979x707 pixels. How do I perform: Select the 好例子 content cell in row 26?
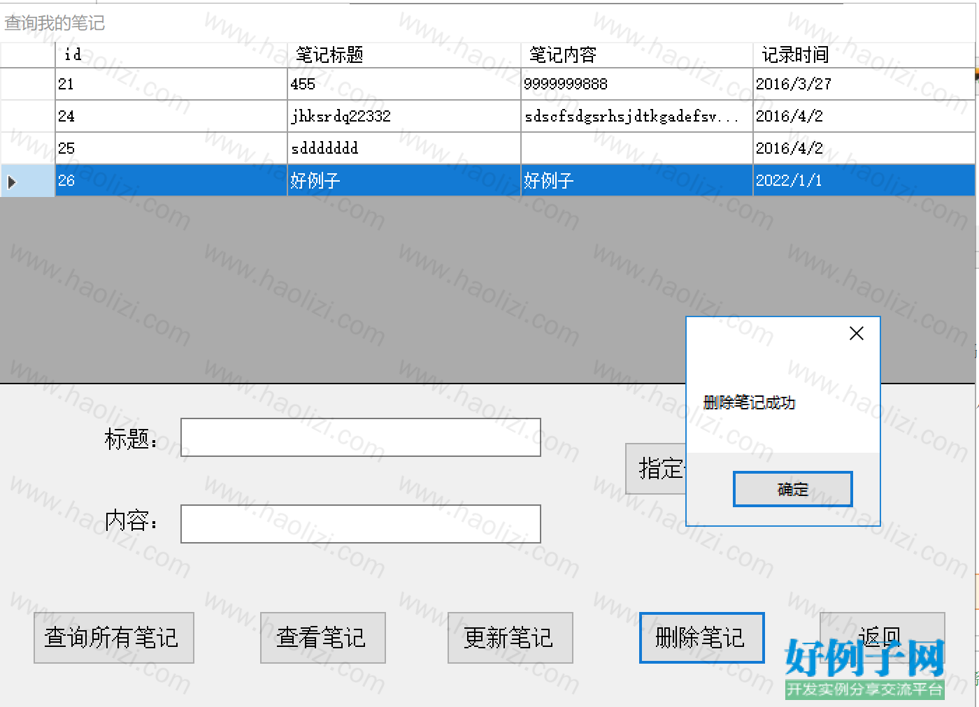637,180
